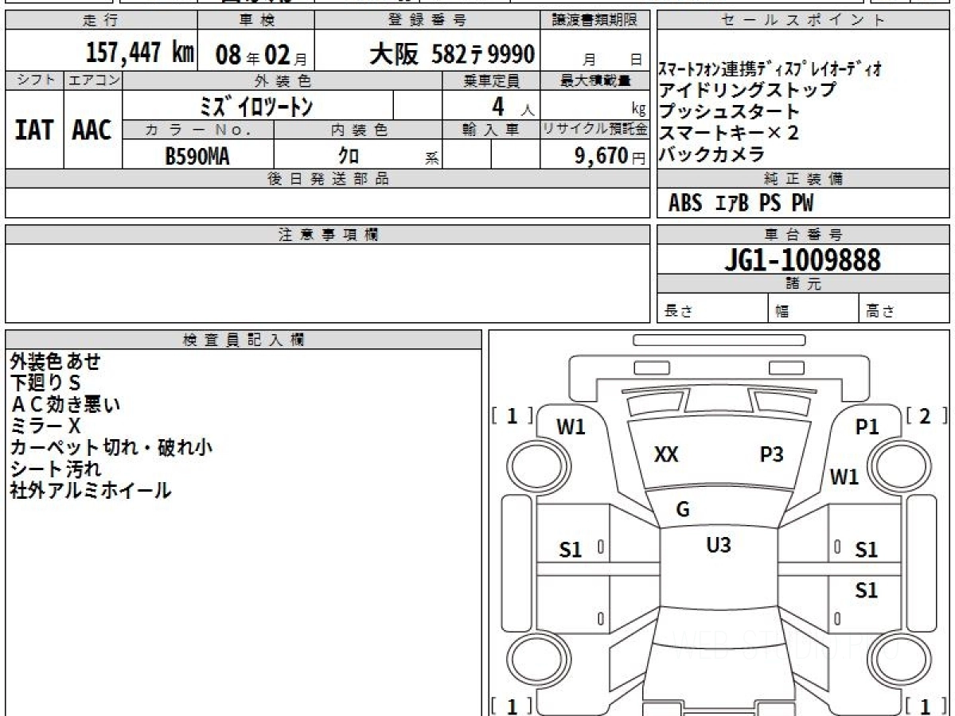Click the 輸入車 header
This screenshot has height=716, width=955.
(x=491, y=130)
